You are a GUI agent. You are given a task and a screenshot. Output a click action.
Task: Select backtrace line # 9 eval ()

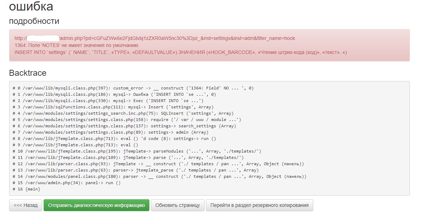[x=75, y=145]
